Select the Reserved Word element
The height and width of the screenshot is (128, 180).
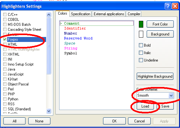tap(78, 38)
